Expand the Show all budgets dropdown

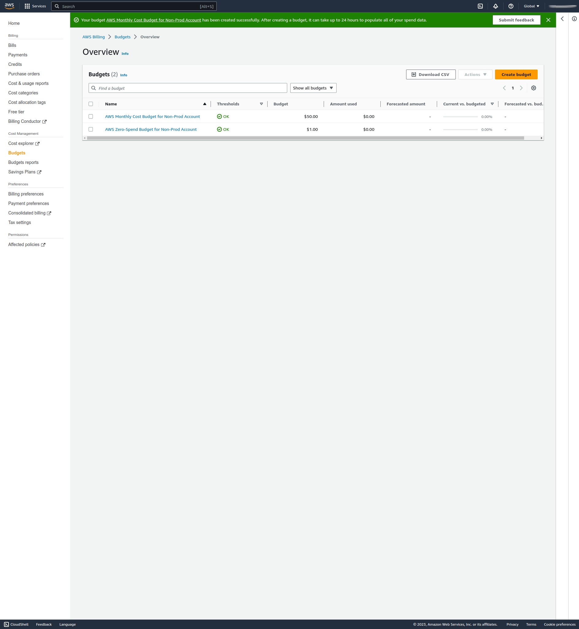[313, 88]
